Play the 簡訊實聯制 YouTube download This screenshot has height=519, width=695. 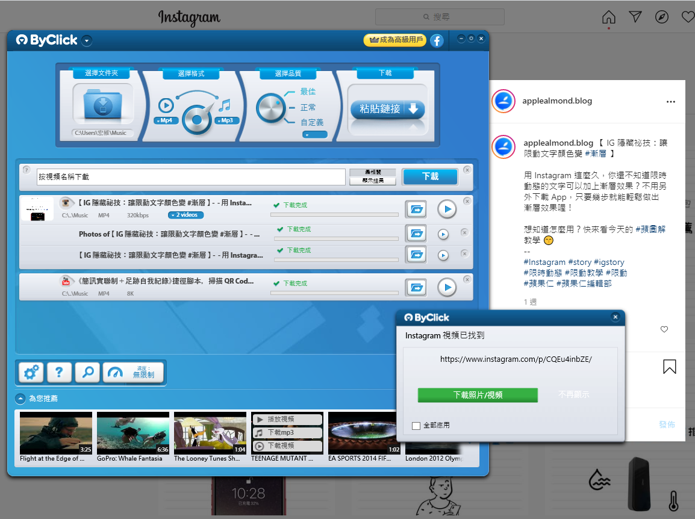(447, 288)
